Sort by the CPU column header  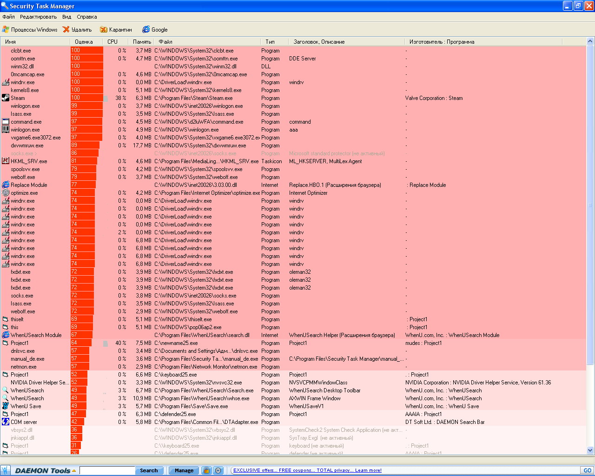pos(115,42)
